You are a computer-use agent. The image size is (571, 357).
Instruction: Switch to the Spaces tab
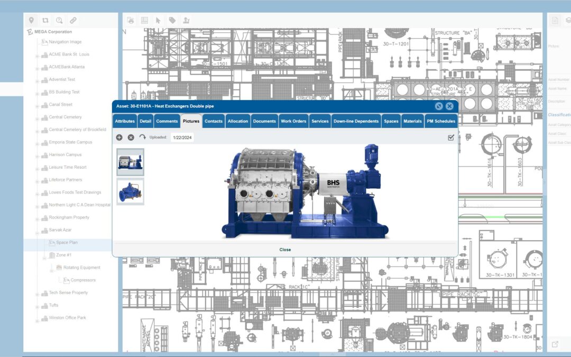[x=391, y=121]
